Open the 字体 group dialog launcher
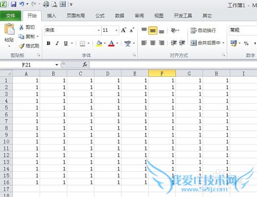The height and width of the screenshot is (197, 257). 134,55
